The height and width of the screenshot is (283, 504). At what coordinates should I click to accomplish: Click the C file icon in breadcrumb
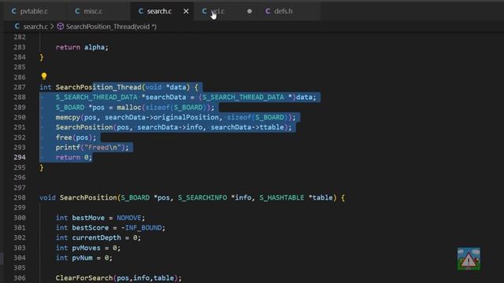pos(17,27)
